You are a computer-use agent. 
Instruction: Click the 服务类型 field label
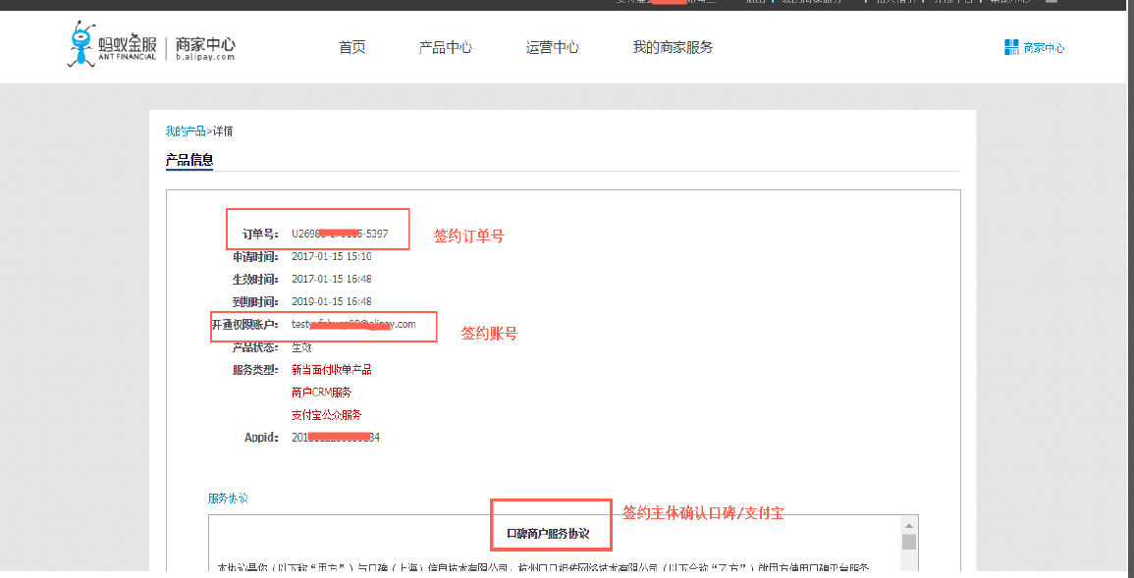[256, 370]
